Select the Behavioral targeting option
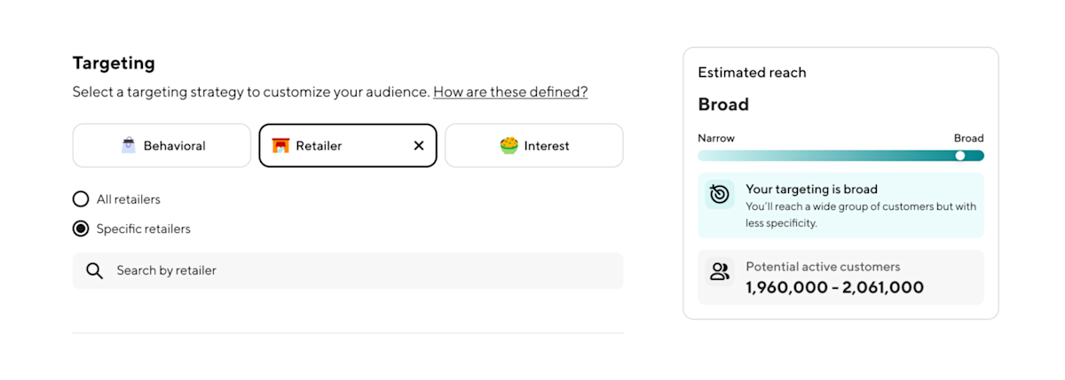The image size is (1065, 380). (162, 145)
